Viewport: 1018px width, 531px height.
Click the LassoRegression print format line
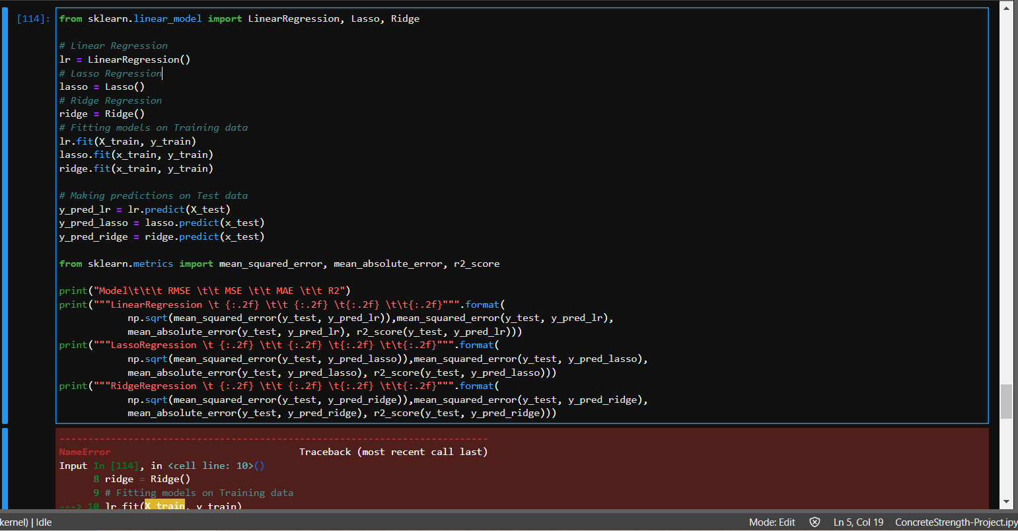tap(279, 345)
